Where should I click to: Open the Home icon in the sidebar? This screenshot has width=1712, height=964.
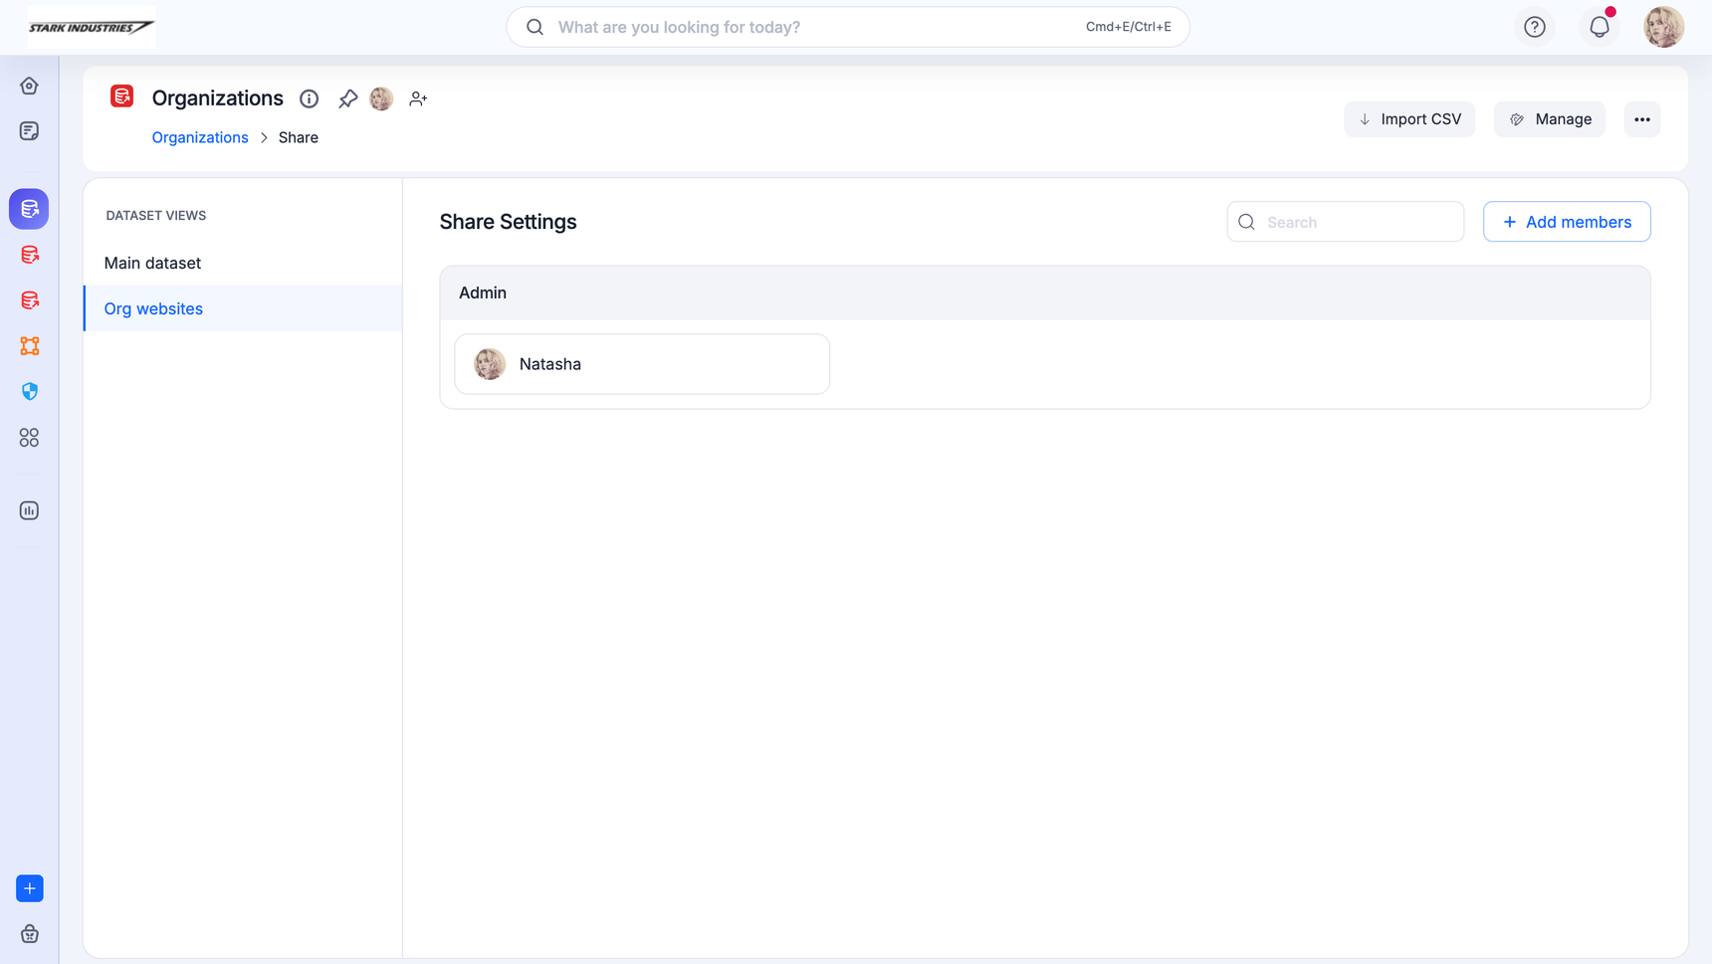coord(29,86)
